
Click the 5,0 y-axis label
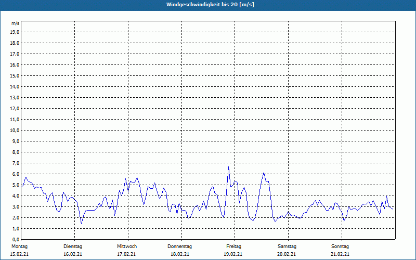coord(16,185)
